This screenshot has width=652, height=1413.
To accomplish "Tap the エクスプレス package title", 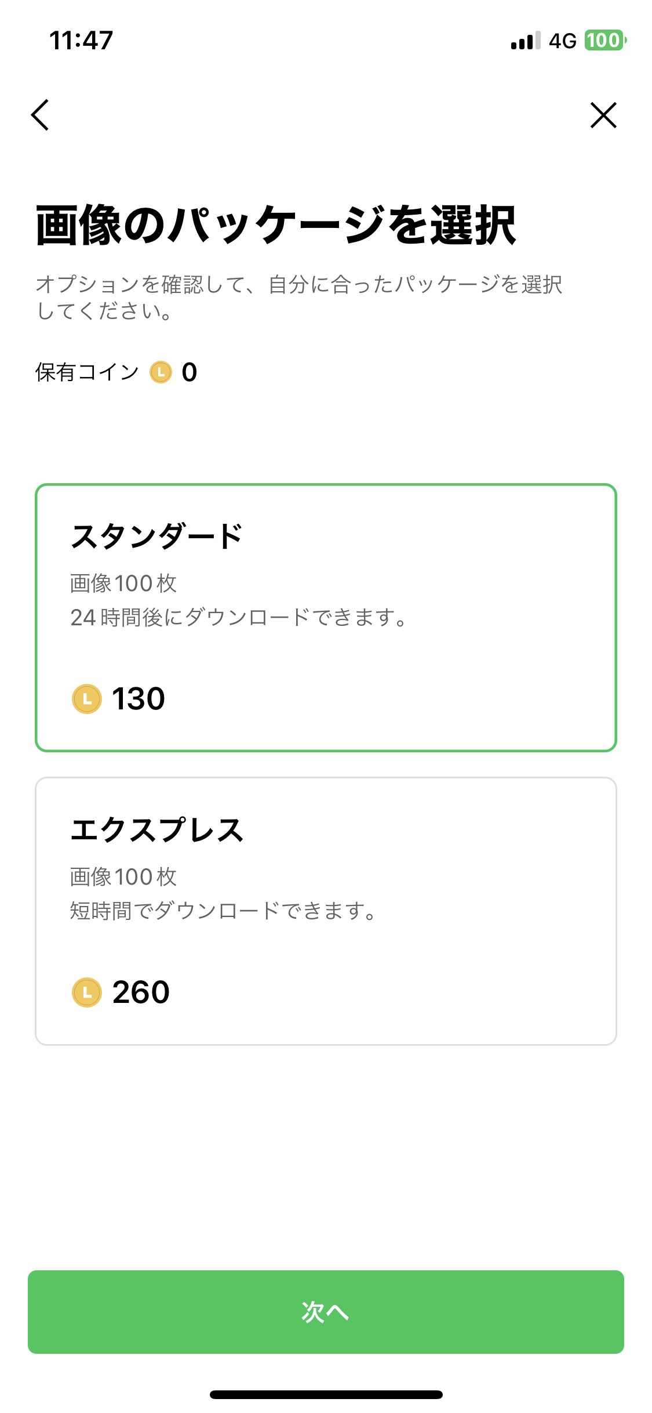I will pyautogui.click(x=156, y=829).
